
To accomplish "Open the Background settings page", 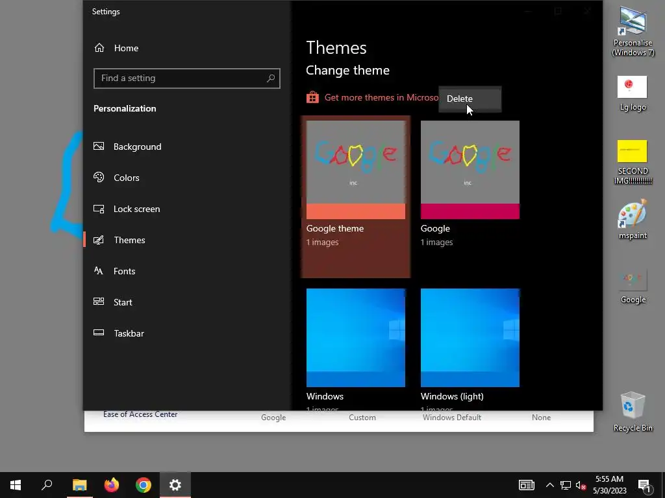I will (138, 147).
